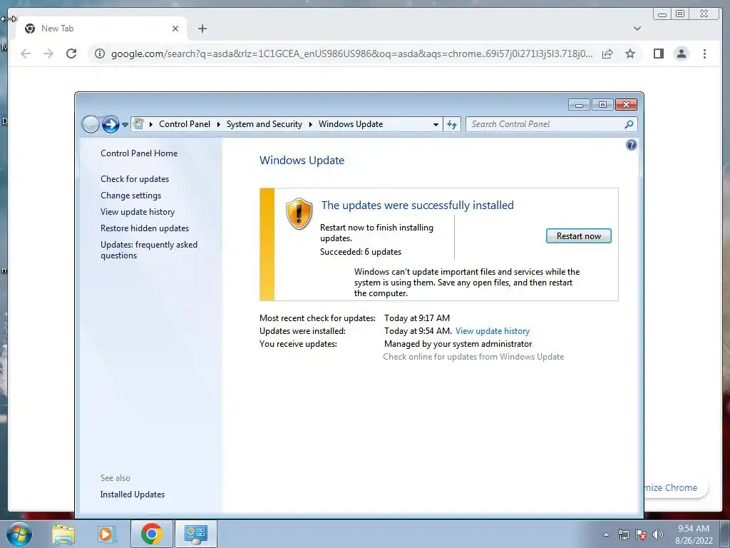Click the volume speaker icon in tray

[658, 534]
